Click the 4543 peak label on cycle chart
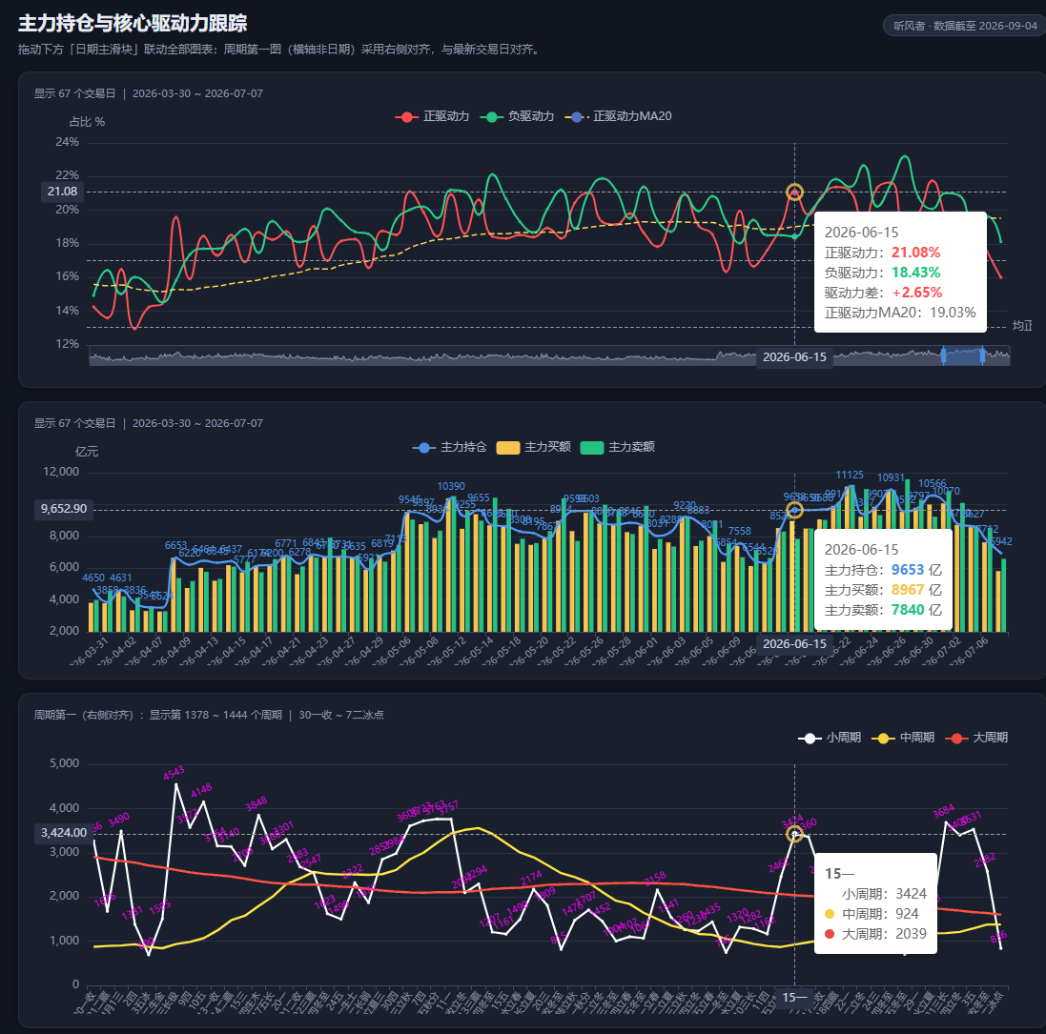 pos(174,773)
